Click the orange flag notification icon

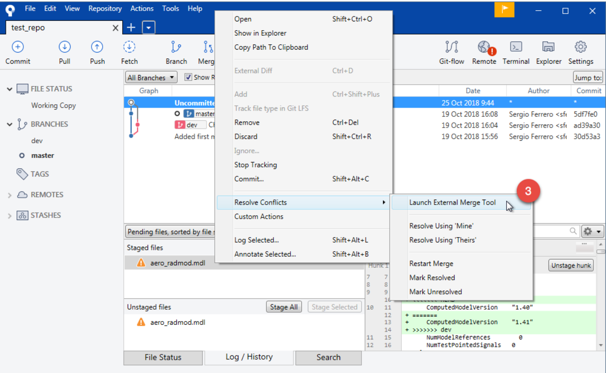[504, 10]
